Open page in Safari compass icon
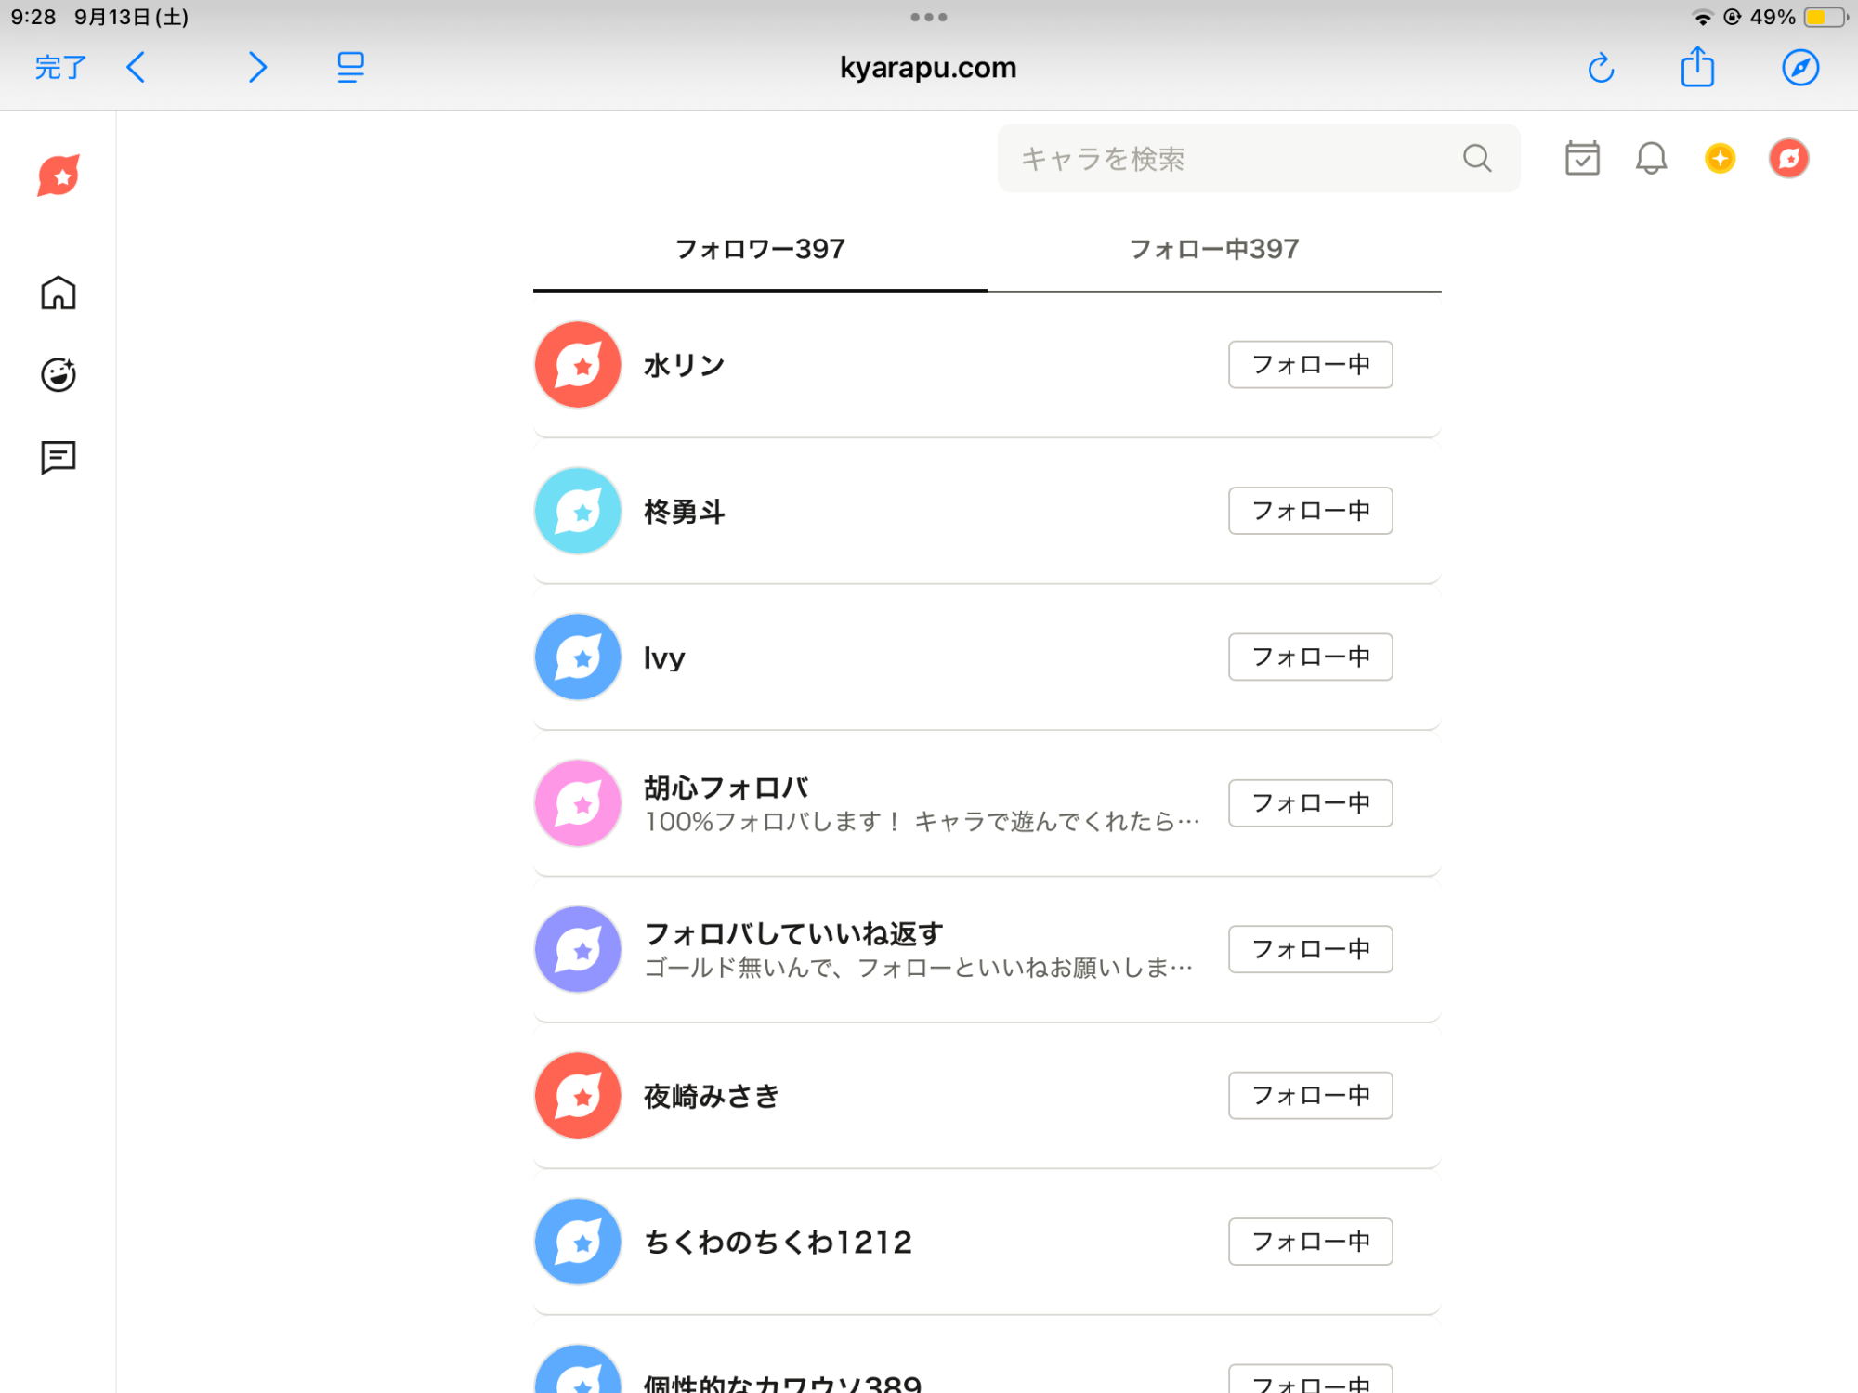 [x=1799, y=68]
